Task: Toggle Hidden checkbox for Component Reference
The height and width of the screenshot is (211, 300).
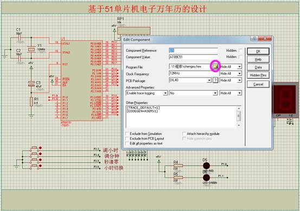Action: click(240, 51)
